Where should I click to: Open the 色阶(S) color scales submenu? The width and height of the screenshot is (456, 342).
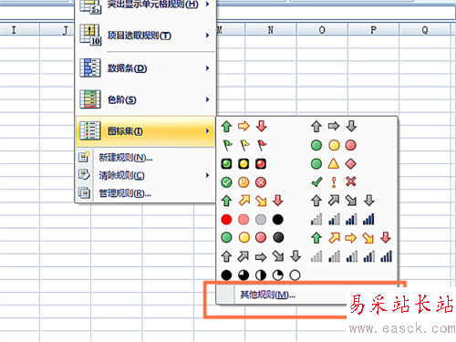point(145,99)
